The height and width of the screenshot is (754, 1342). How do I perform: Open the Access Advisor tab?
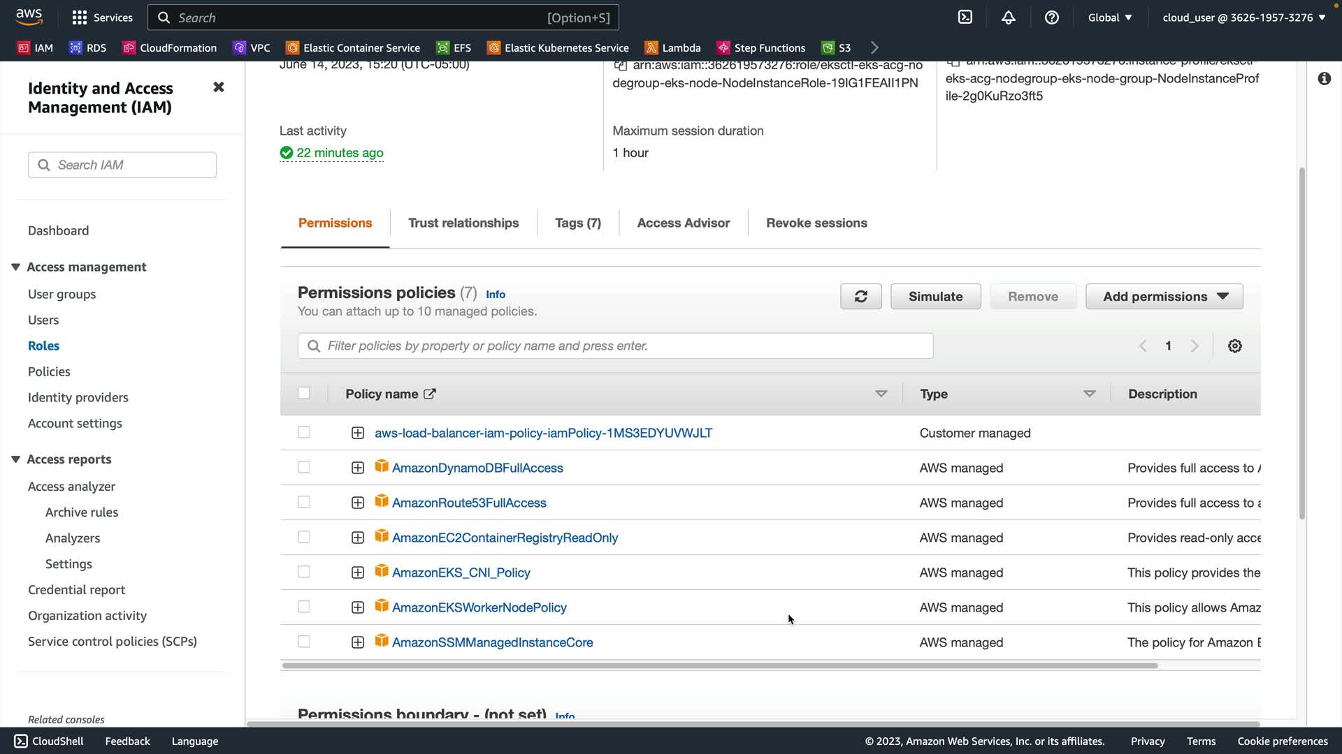click(683, 223)
